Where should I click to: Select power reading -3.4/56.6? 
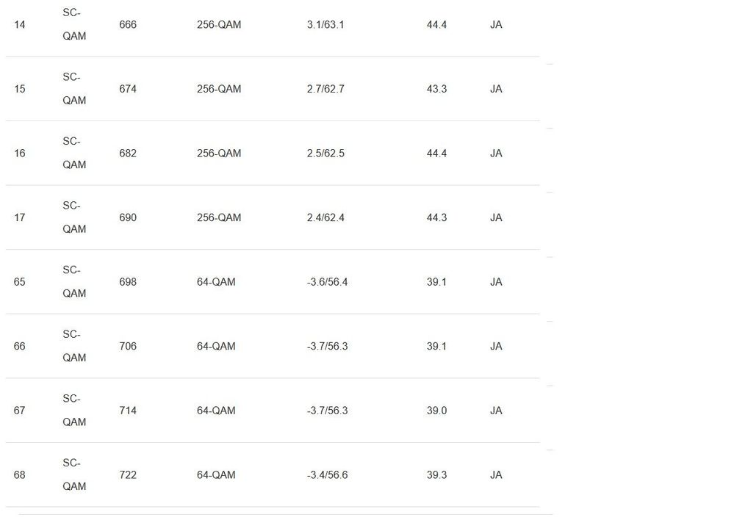point(327,474)
